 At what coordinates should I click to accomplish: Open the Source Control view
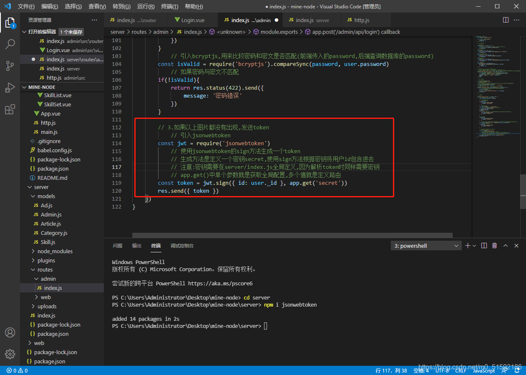(10, 66)
